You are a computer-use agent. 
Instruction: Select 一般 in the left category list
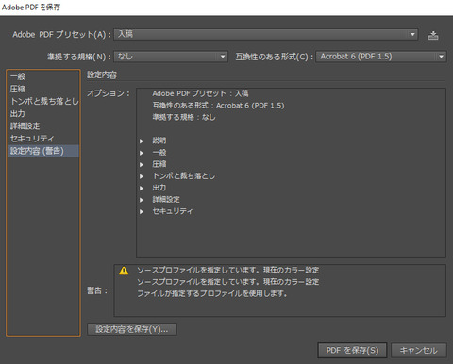[43, 76]
